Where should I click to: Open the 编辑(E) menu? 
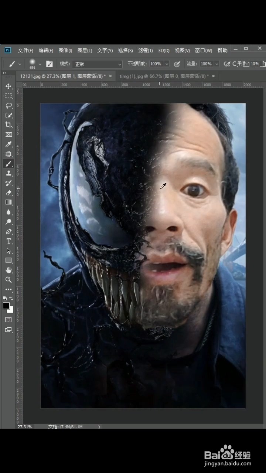[46, 51]
